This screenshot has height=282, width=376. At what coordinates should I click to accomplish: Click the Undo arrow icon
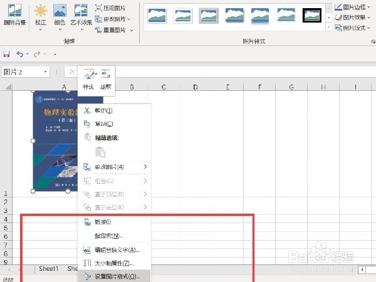(x=19, y=54)
